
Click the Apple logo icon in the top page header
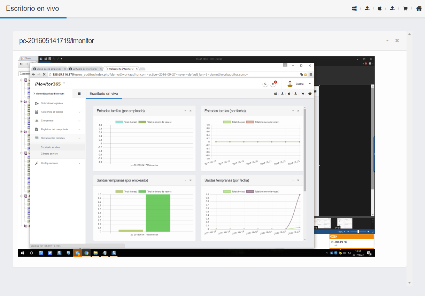pyautogui.click(x=380, y=8)
